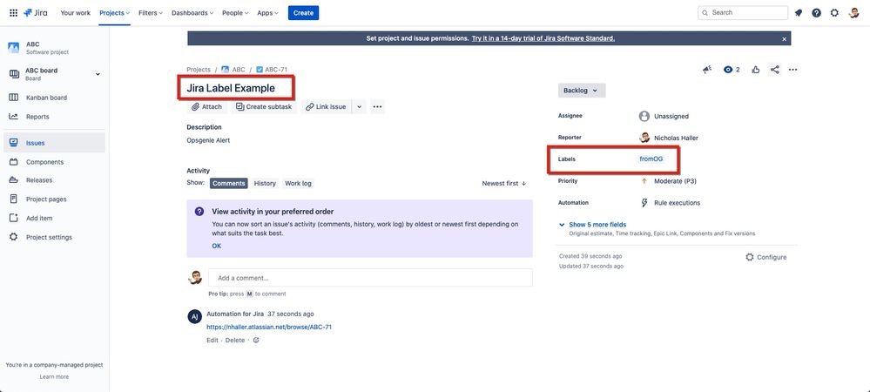Open the Backlog status dropdown
This screenshot has width=870, height=392.
point(582,91)
